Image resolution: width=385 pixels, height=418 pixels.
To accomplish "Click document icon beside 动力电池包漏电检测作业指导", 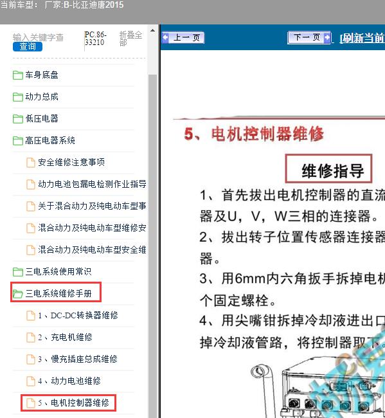I will [x=31, y=185].
